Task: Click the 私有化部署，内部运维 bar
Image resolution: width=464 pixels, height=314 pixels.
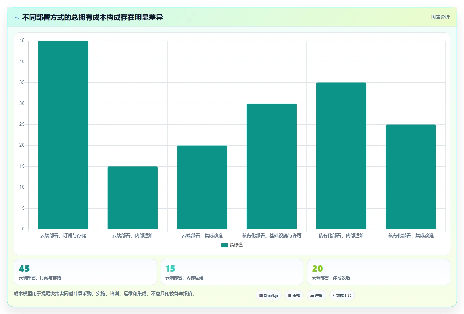Action: pyautogui.click(x=341, y=156)
